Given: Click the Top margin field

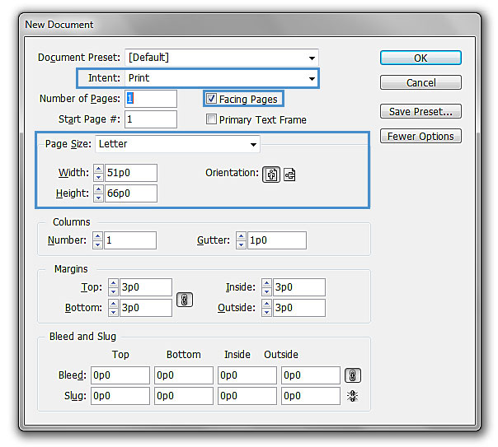Looking at the screenshot, I should (146, 287).
